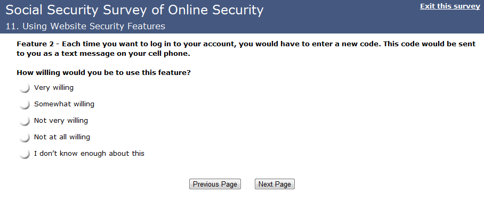
Task: Click the '11. Using Website Security Features' heading
Action: (x=85, y=26)
